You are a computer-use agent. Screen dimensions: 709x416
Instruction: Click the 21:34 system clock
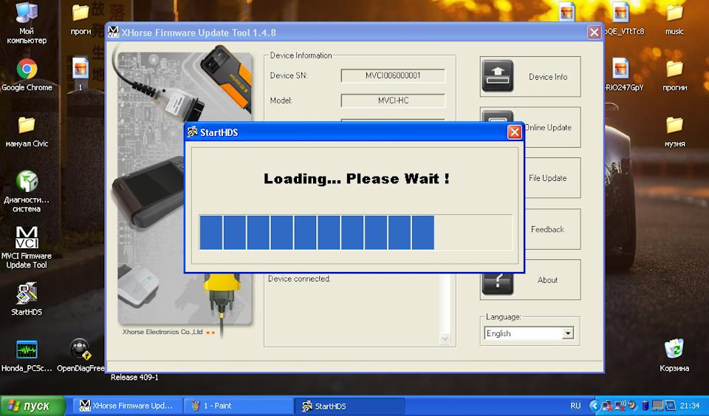pos(690,406)
